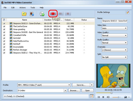The width and height of the screenshot is (133, 101).
Task: Click the profile Name input field
Action: [115, 21]
